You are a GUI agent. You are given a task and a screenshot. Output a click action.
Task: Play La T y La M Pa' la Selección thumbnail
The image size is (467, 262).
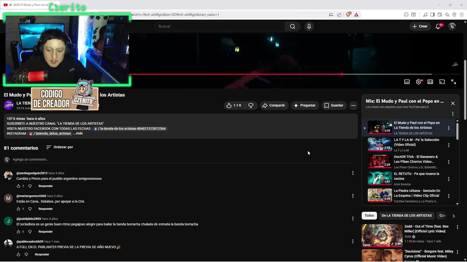(380, 144)
